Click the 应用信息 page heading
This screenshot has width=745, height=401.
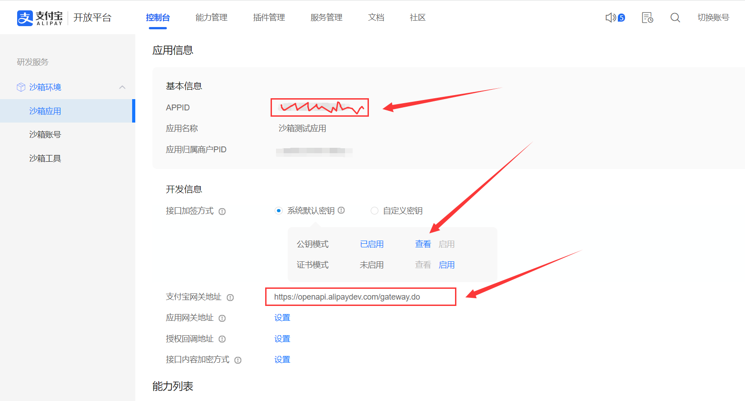pyautogui.click(x=173, y=50)
